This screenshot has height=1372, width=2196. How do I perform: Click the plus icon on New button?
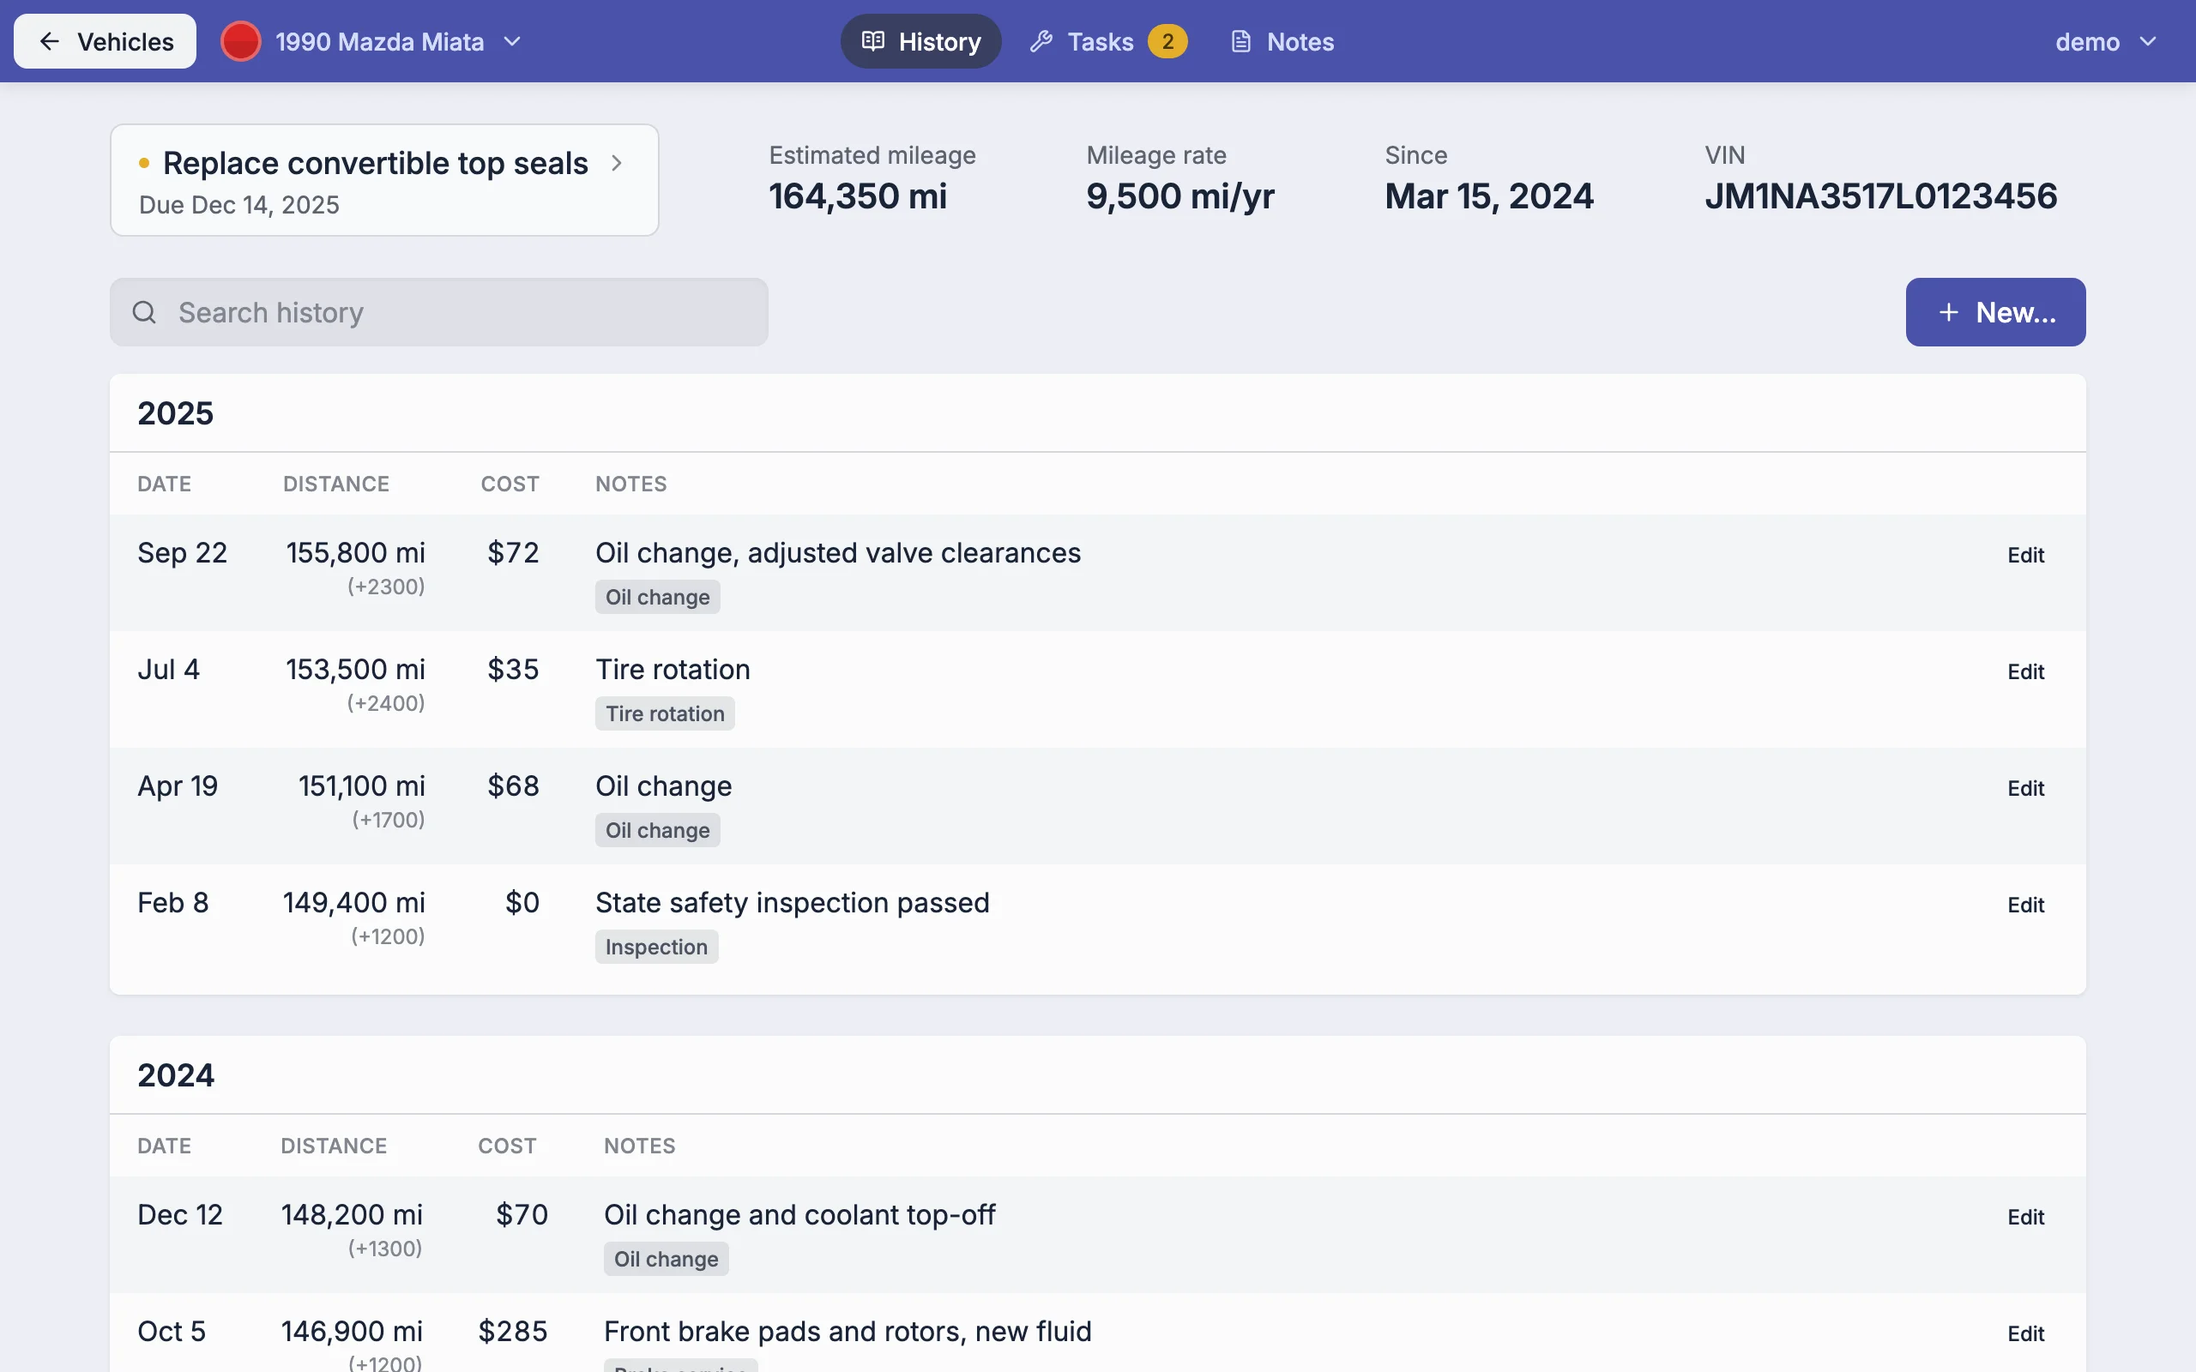pos(1947,312)
